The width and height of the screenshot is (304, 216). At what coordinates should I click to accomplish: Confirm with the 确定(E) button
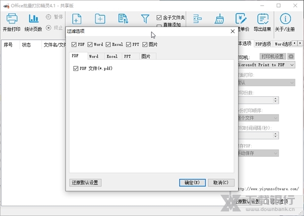pos(193,183)
